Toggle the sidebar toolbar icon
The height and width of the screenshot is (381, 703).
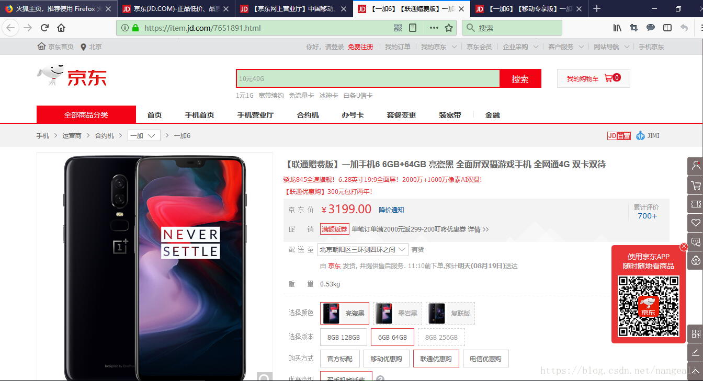(667, 28)
